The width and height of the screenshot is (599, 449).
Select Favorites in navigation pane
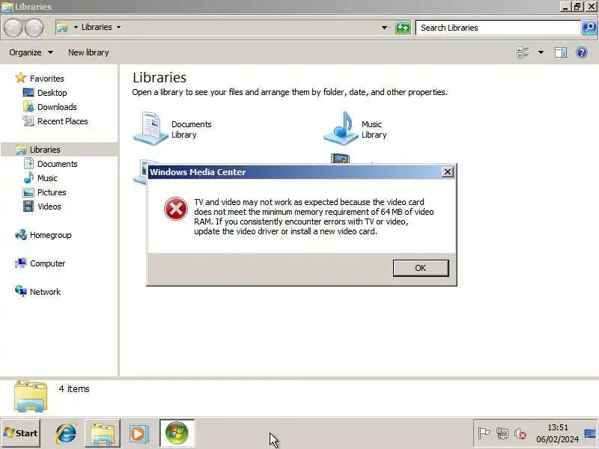click(x=40, y=79)
